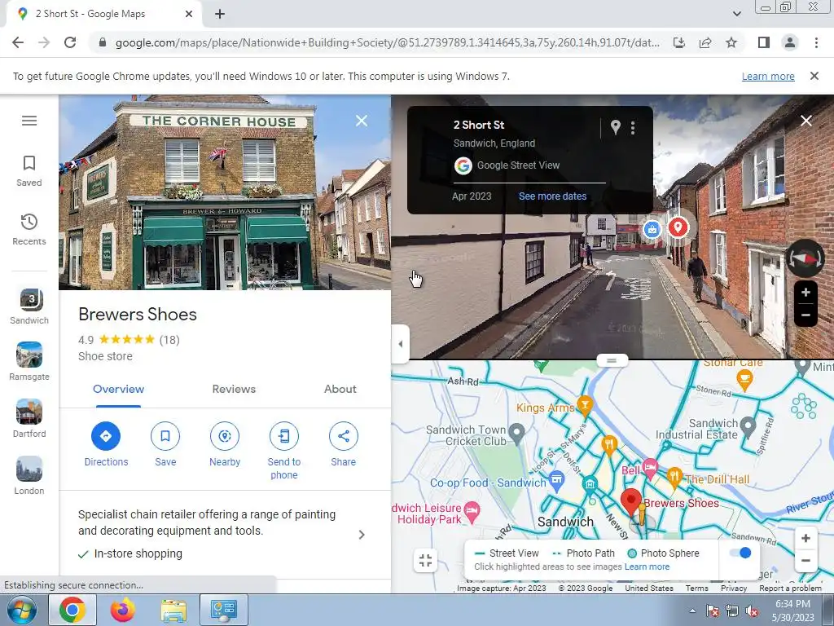Click the Share place icon
834x626 pixels.
[344, 436]
